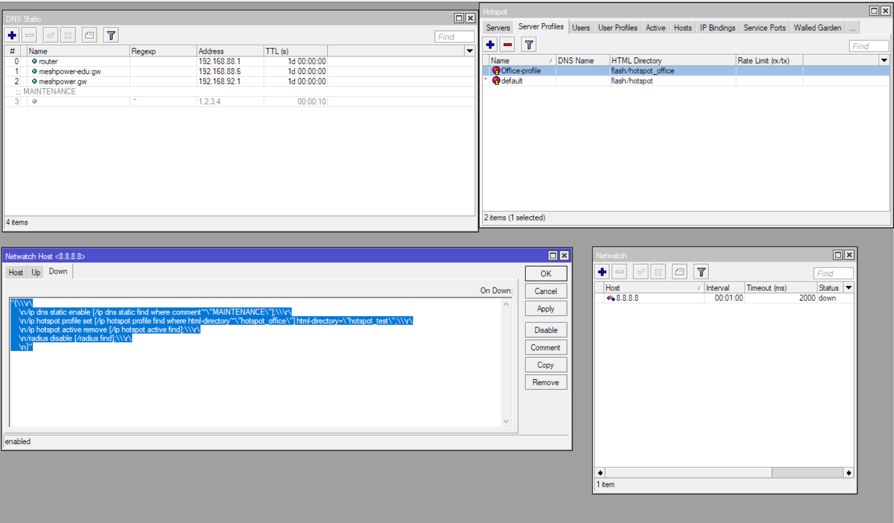Open the Walled Garden tab
The image size is (894, 523).
[x=817, y=28]
